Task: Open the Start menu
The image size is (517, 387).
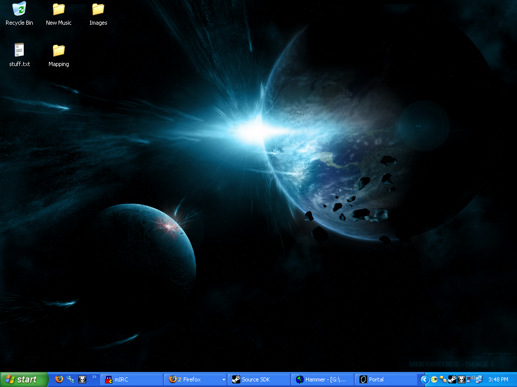Action: tap(24, 379)
